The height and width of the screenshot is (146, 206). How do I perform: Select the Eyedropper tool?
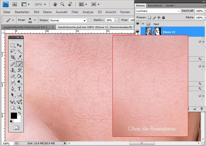[x=19, y=57]
